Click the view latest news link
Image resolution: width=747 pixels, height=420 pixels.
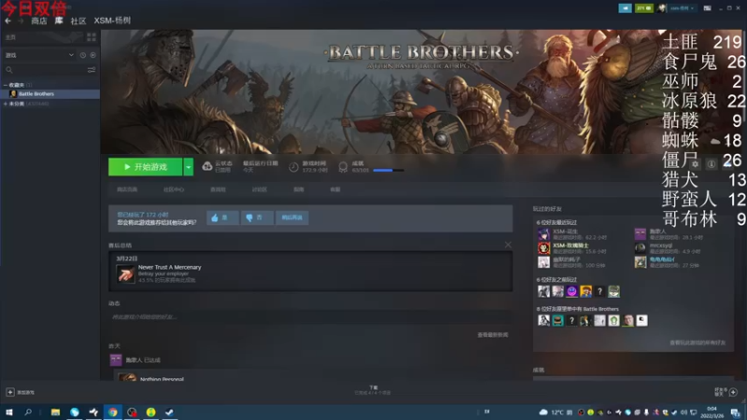[493, 335]
